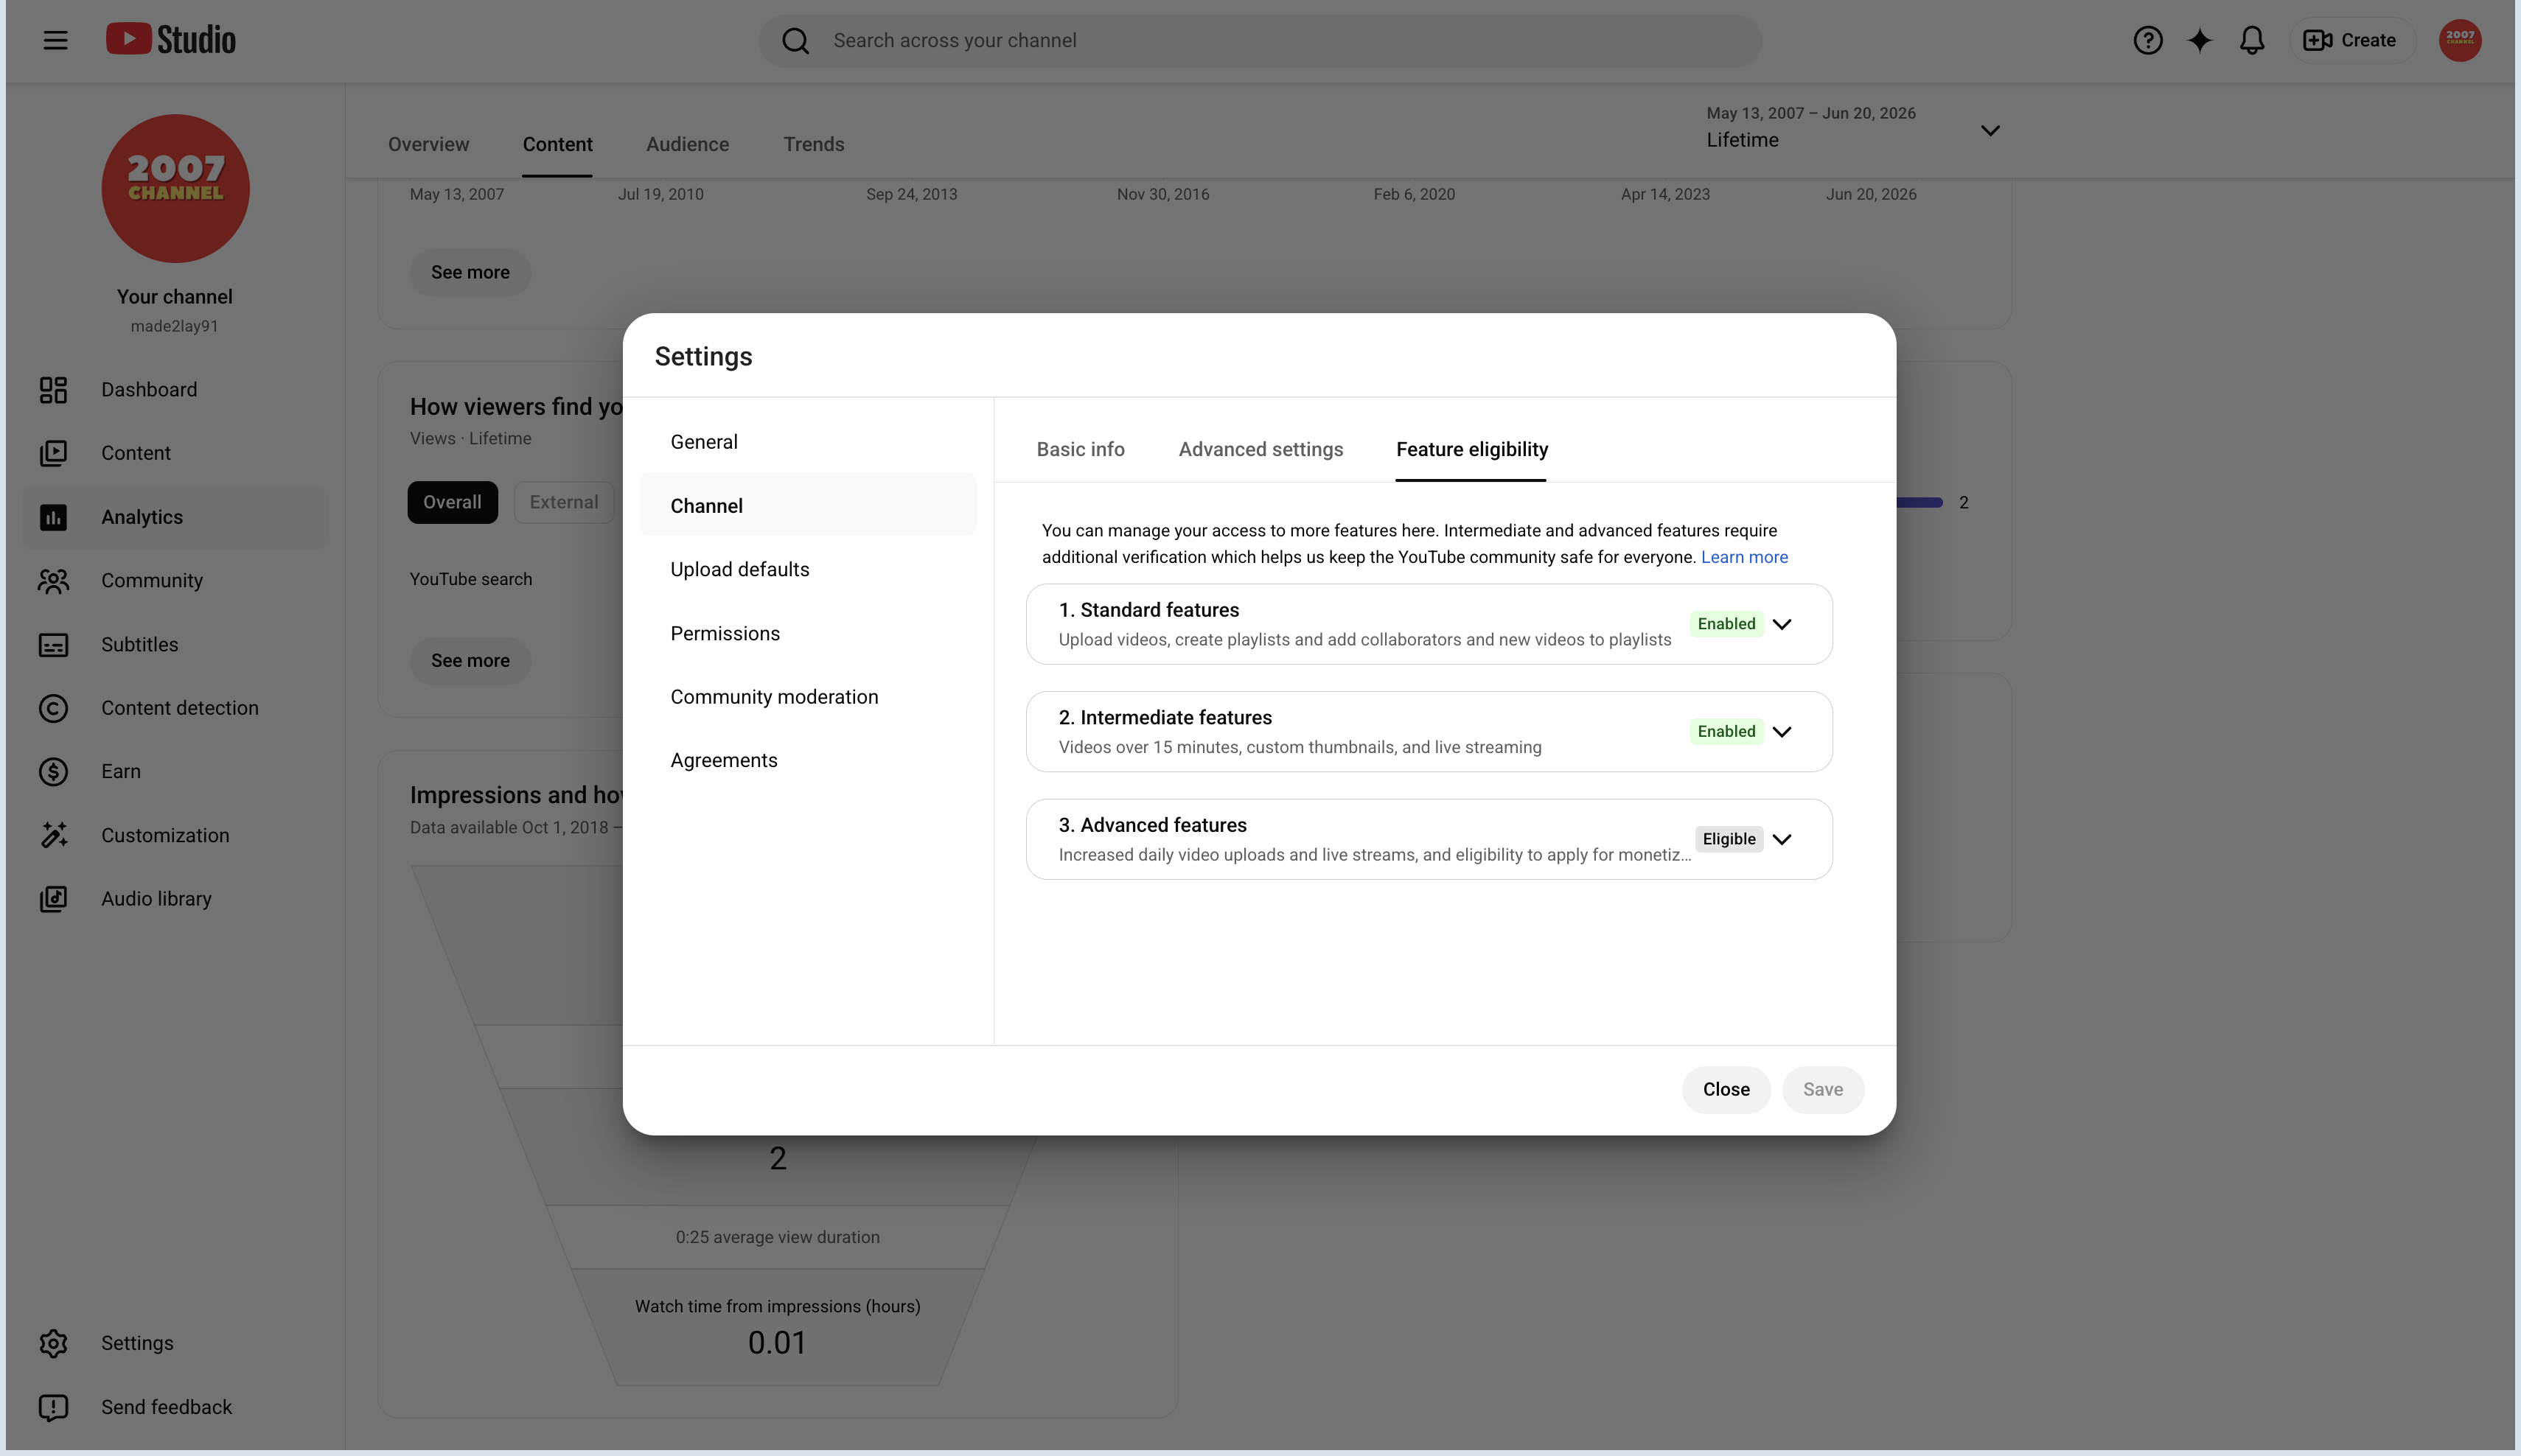This screenshot has width=2521, height=1456.
Task: Click the Save button
Action: pyautogui.click(x=1823, y=1089)
